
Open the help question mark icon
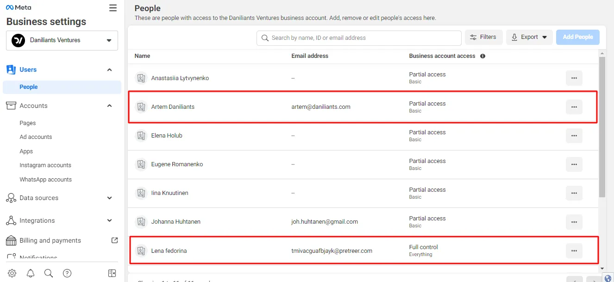67,273
